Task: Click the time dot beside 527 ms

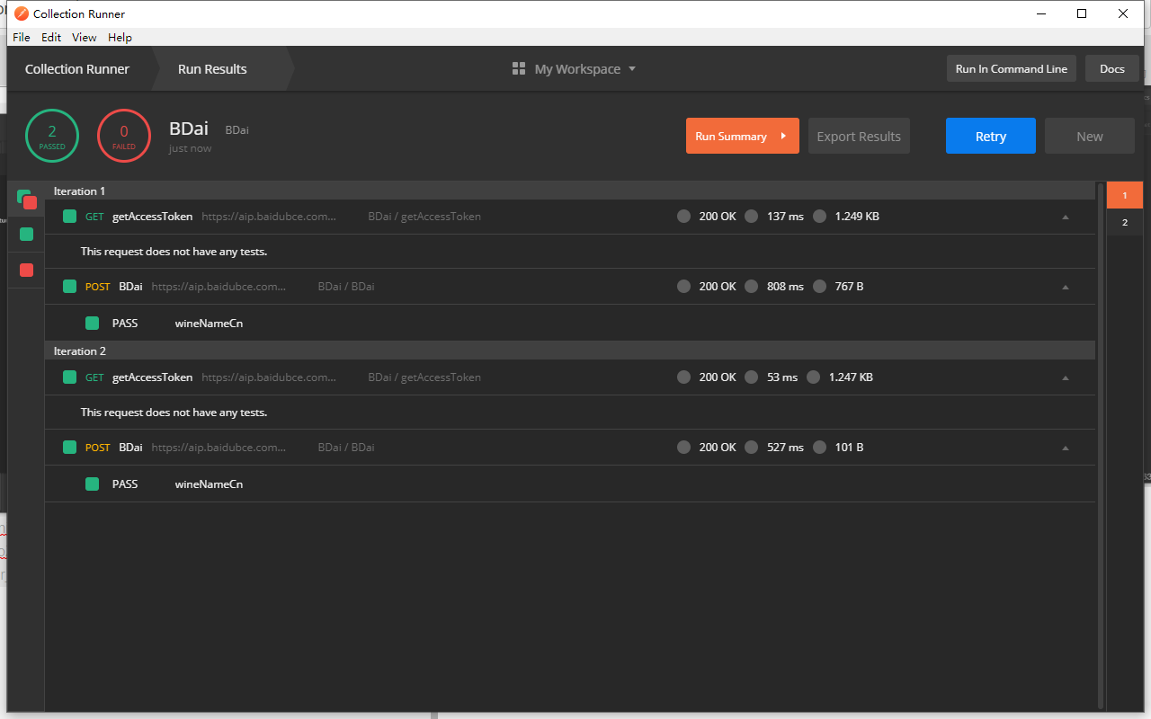Action: point(751,448)
